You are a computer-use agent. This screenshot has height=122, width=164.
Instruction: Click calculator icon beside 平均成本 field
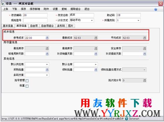coord(145,38)
